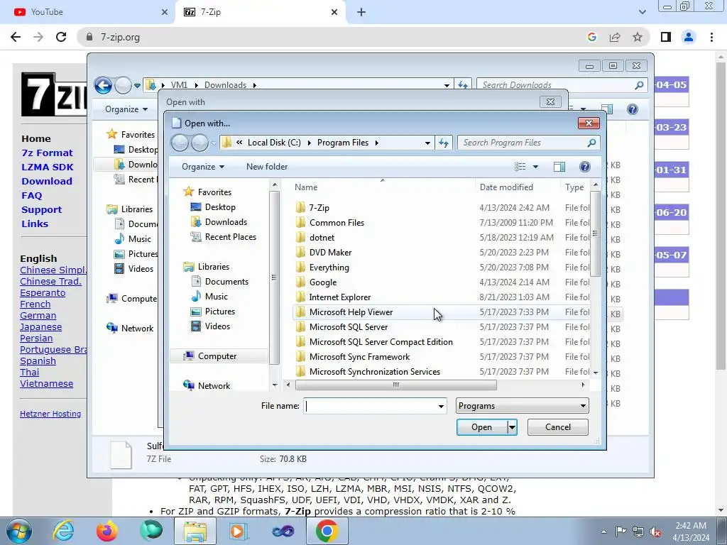Sort by the Name column header
This screenshot has width=727, height=545.
point(306,187)
